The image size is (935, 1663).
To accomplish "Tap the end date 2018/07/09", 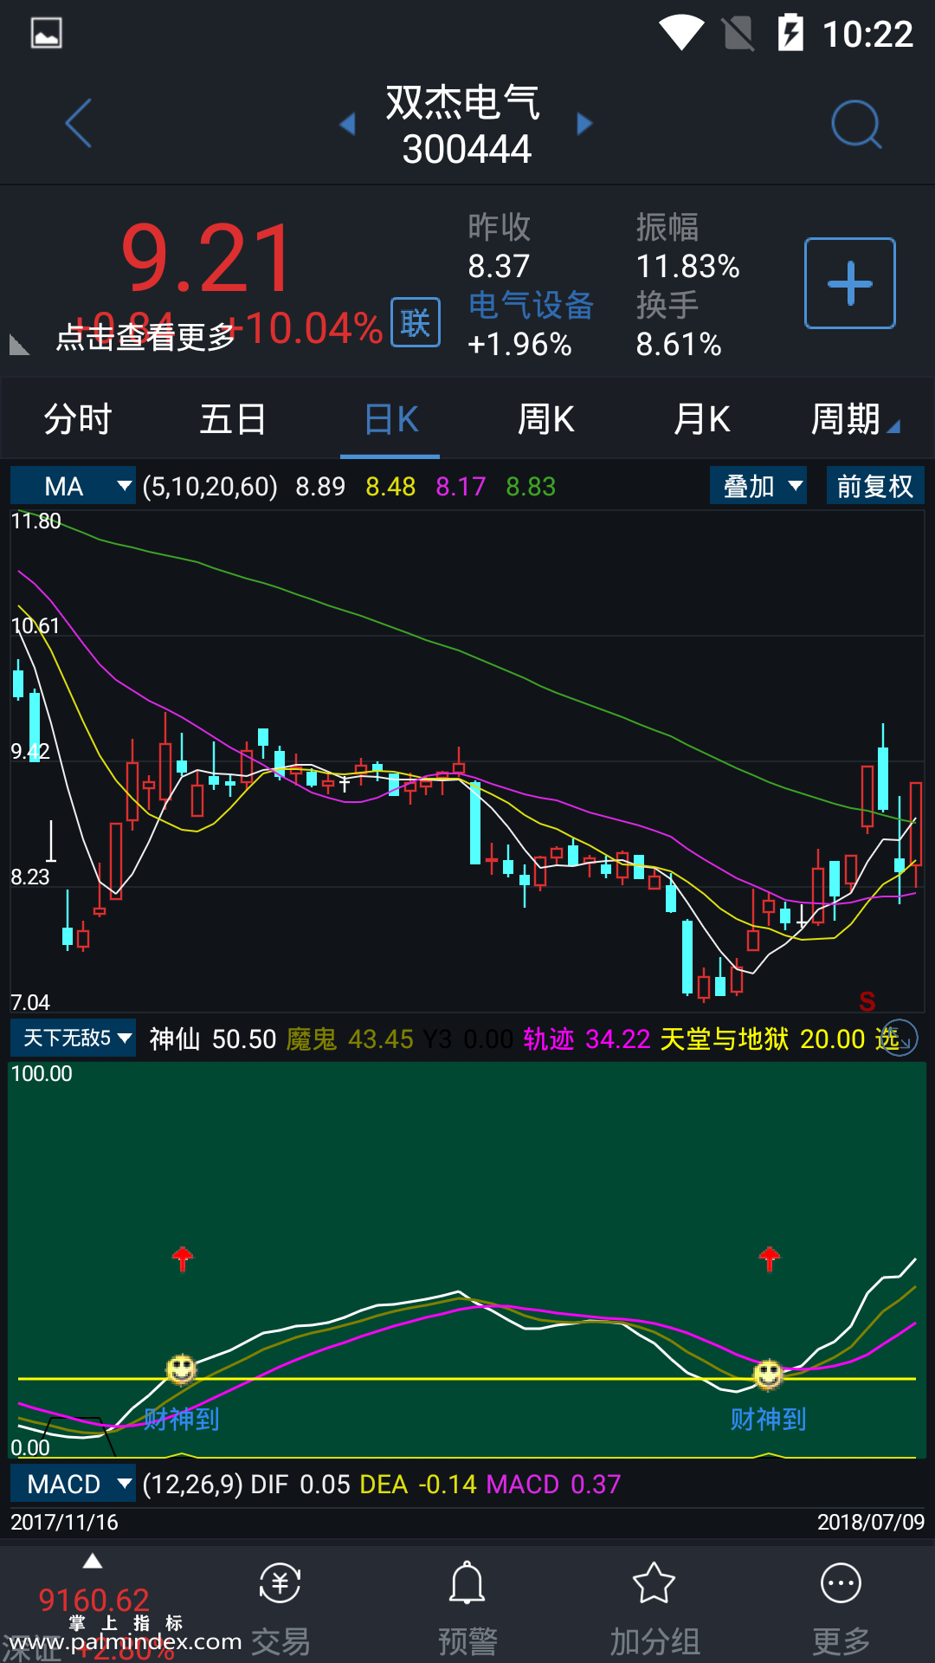I will click(x=871, y=1522).
